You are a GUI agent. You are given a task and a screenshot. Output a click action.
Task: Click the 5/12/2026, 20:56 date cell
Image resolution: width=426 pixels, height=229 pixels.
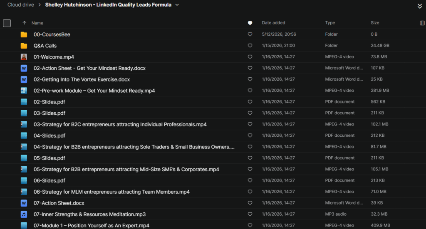(x=279, y=34)
